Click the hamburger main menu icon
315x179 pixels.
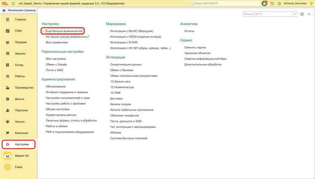point(13,3)
